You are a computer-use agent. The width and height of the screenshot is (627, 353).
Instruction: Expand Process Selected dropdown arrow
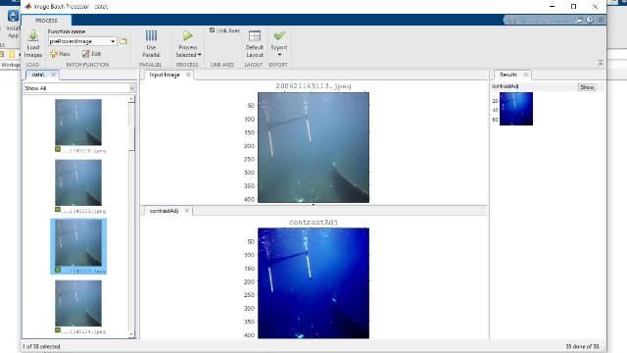point(199,55)
